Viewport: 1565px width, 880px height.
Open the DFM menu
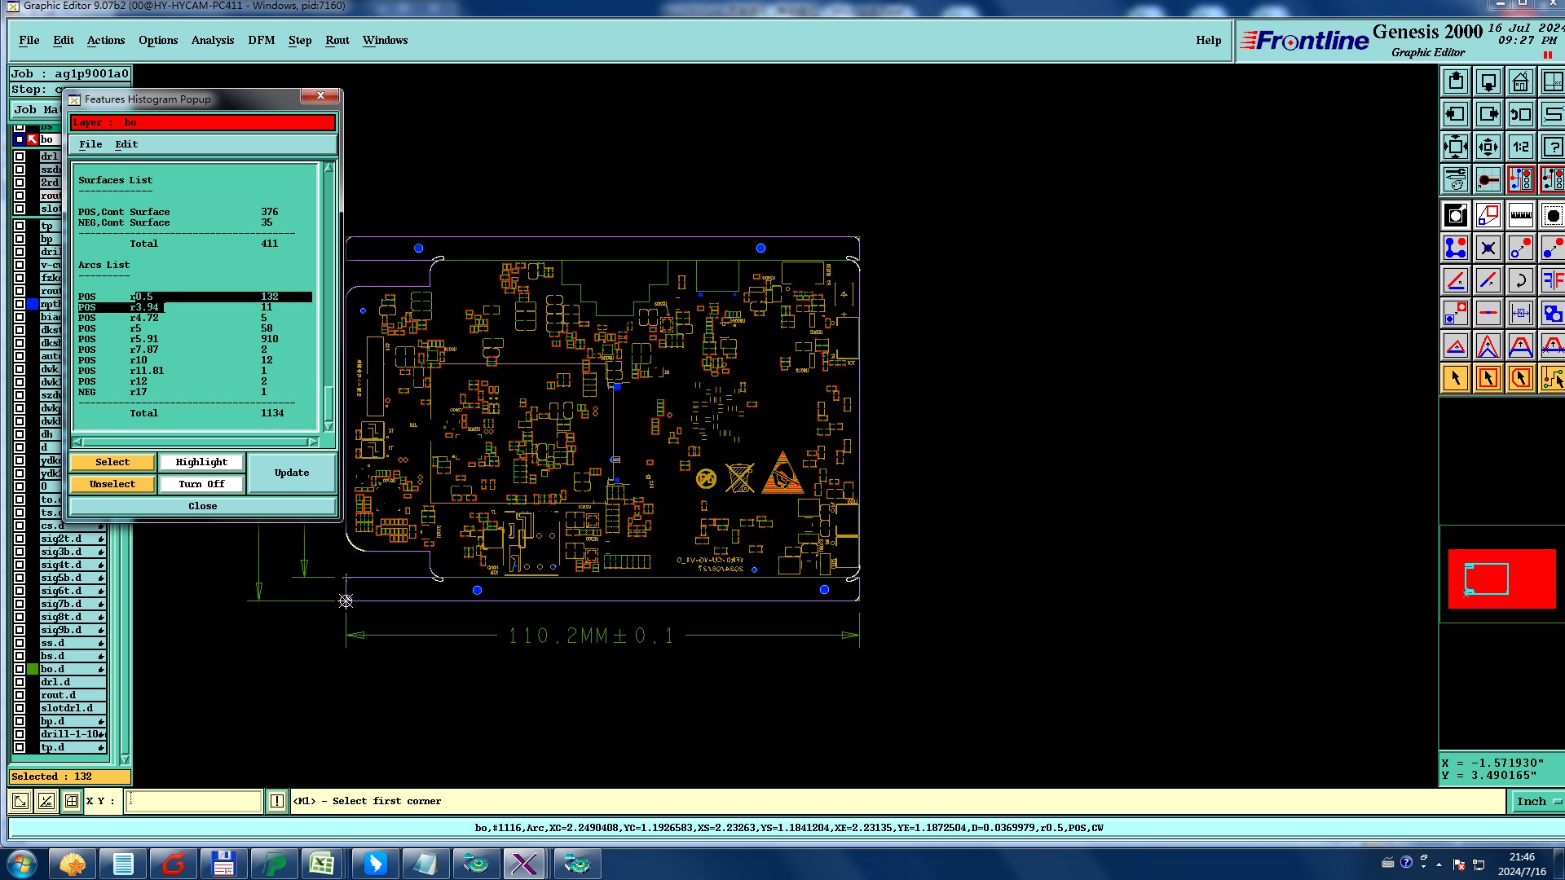click(x=261, y=40)
